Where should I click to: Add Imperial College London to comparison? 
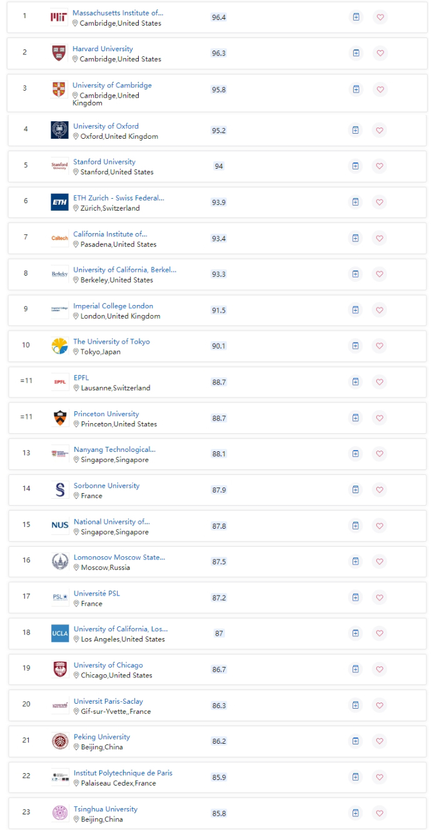pyautogui.click(x=356, y=310)
